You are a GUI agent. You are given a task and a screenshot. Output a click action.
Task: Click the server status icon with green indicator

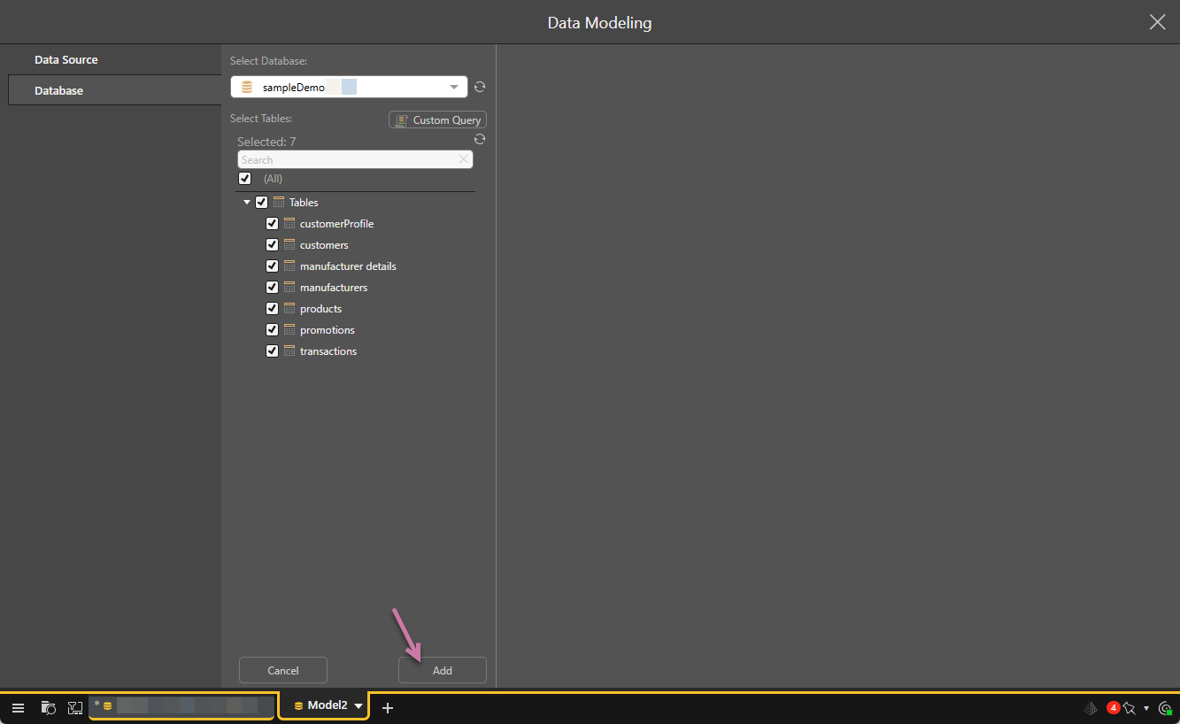[1165, 707]
